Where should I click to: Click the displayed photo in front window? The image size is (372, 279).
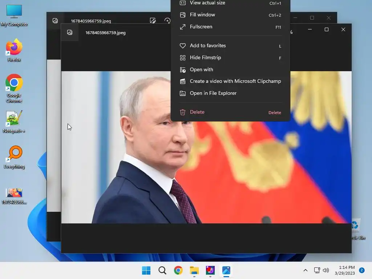(206, 147)
